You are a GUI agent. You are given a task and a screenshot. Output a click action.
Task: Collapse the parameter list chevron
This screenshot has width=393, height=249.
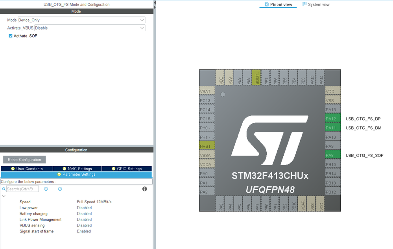[x=4, y=196]
